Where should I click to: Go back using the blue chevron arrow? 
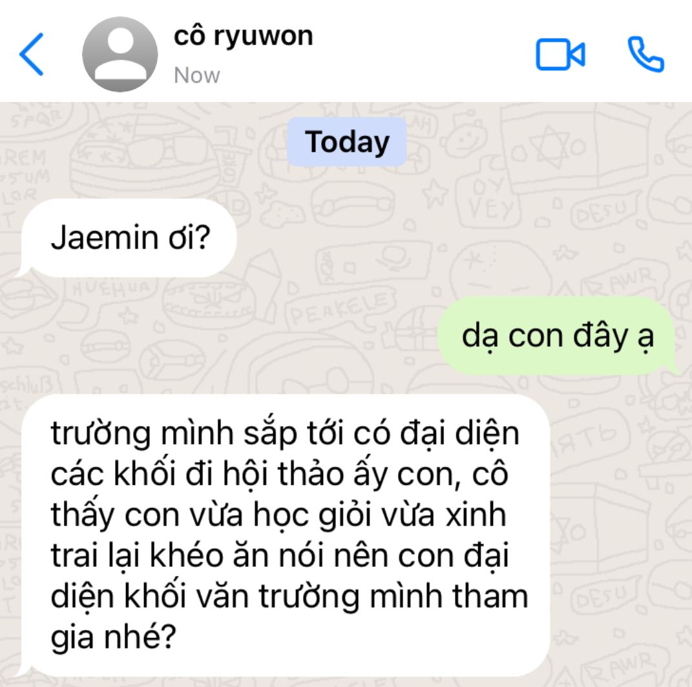(31, 54)
